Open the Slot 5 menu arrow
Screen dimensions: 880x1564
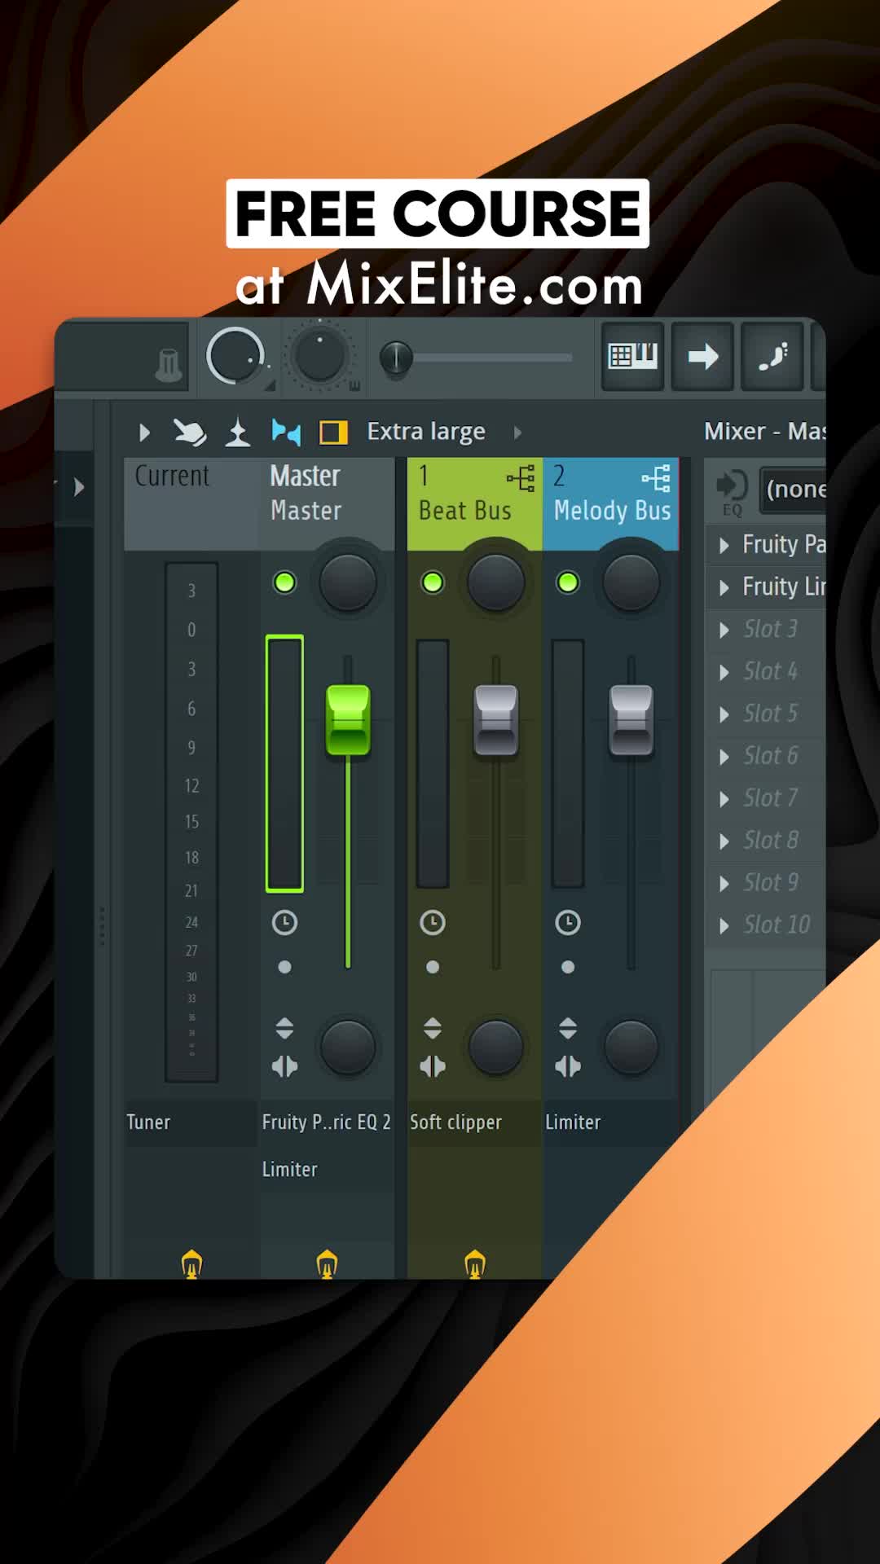click(x=724, y=714)
